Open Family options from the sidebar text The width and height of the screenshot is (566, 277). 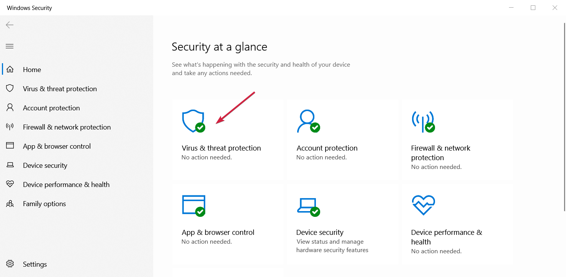click(x=44, y=204)
